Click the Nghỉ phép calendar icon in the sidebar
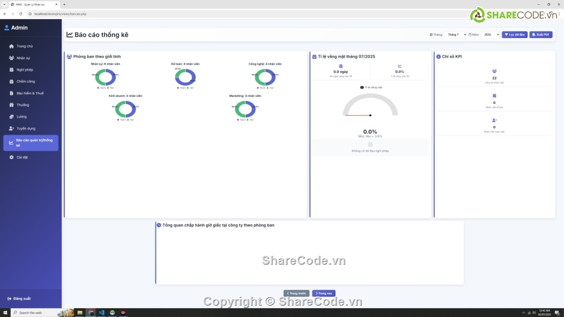The width and height of the screenshot is (564, 317). pos(11,70)
